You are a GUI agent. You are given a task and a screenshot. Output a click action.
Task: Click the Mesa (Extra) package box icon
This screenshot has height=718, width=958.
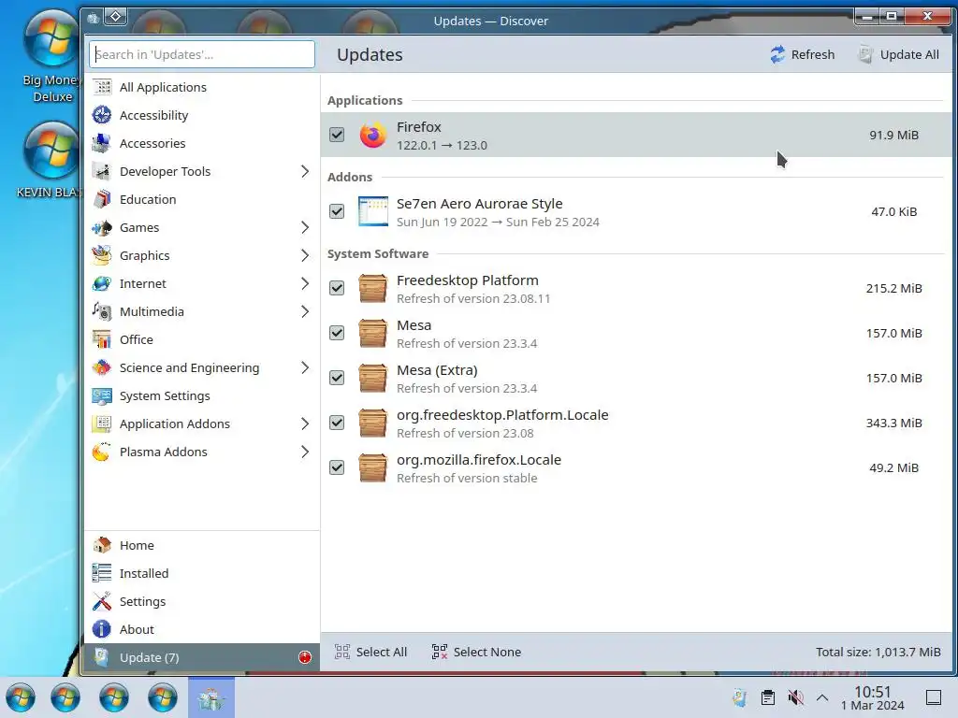point(372,378)
